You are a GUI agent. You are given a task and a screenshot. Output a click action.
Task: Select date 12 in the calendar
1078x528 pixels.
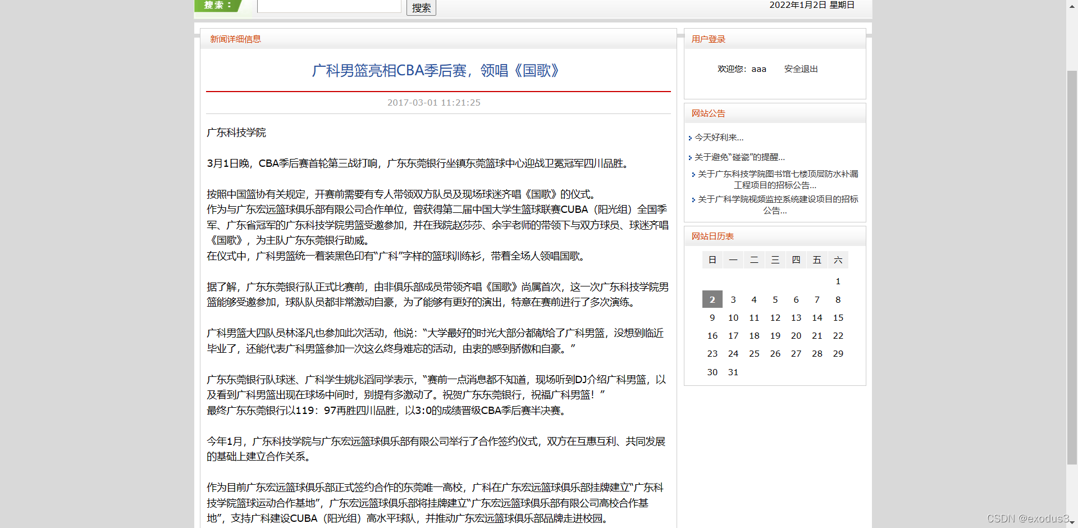pos(775,318)
